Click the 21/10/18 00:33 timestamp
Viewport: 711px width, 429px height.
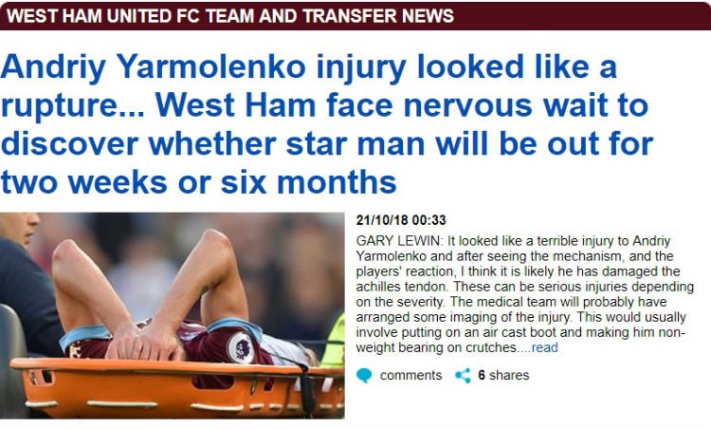click(x=401, y=220)
